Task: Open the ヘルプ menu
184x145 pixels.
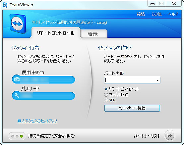Action: [173, 14]
